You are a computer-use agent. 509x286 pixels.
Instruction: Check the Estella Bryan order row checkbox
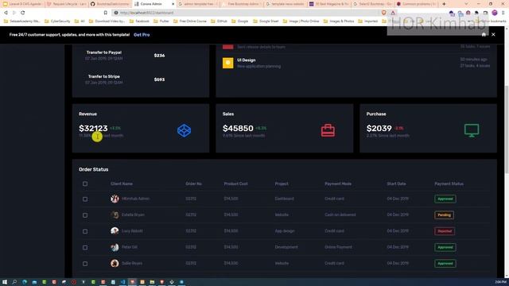[x=85, y=215]
